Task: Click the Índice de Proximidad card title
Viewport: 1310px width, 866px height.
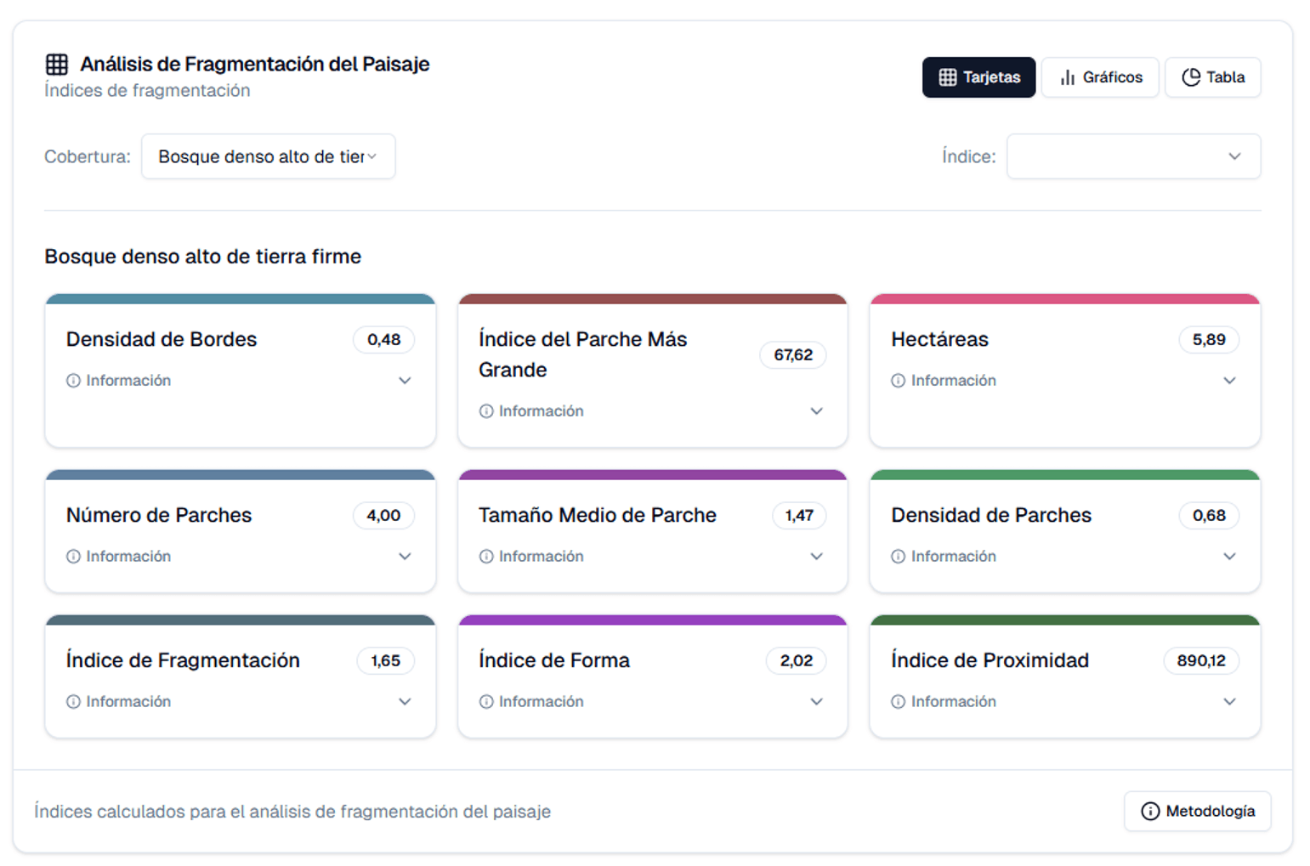Action: tap(990, 661)
